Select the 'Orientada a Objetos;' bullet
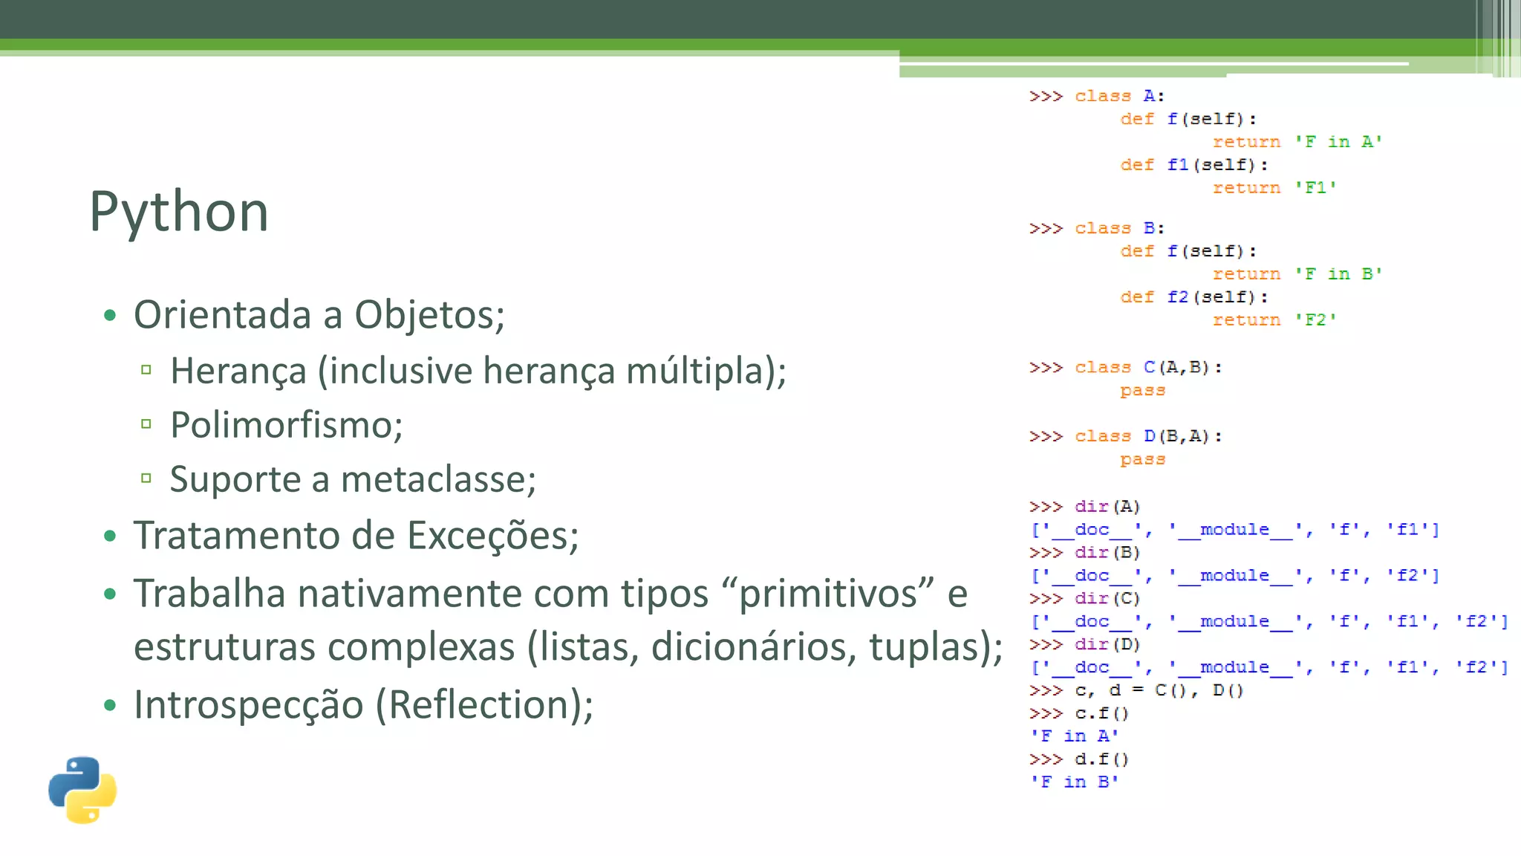The height and width of the screenshot is (856, 1521). (319, 315)
